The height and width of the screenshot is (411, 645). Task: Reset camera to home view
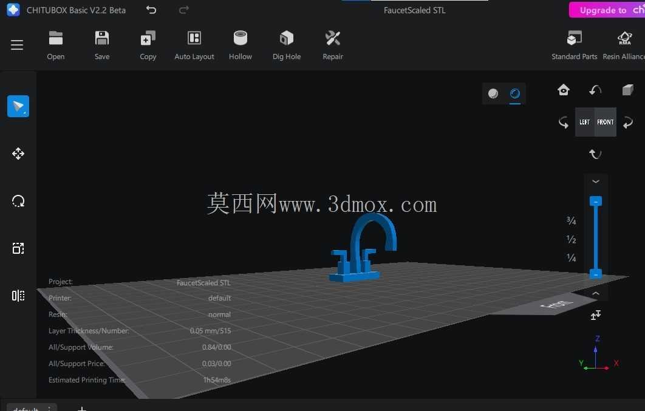pos(564,90)
